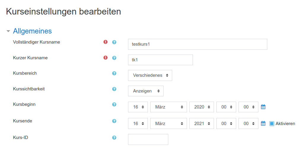
Task: Click the Allgemeines section heading link
Action: click(x=32, y=31)
